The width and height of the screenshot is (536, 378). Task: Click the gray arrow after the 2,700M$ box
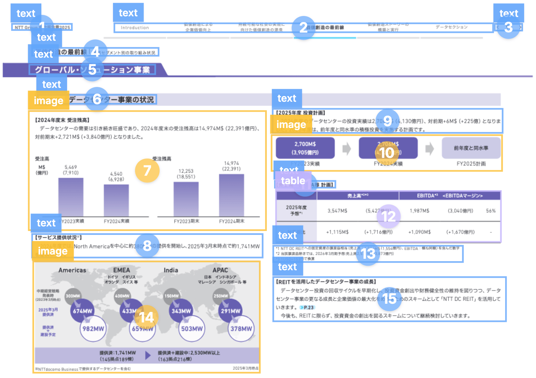(347, 149)
